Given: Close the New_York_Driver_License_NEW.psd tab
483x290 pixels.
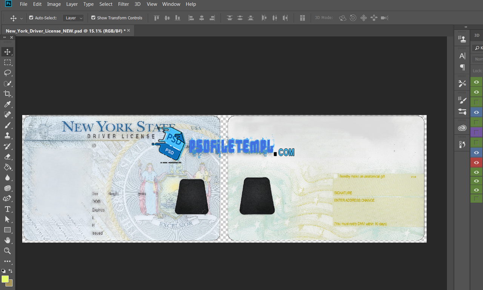Looking at the screenshot, I should 129,30.
